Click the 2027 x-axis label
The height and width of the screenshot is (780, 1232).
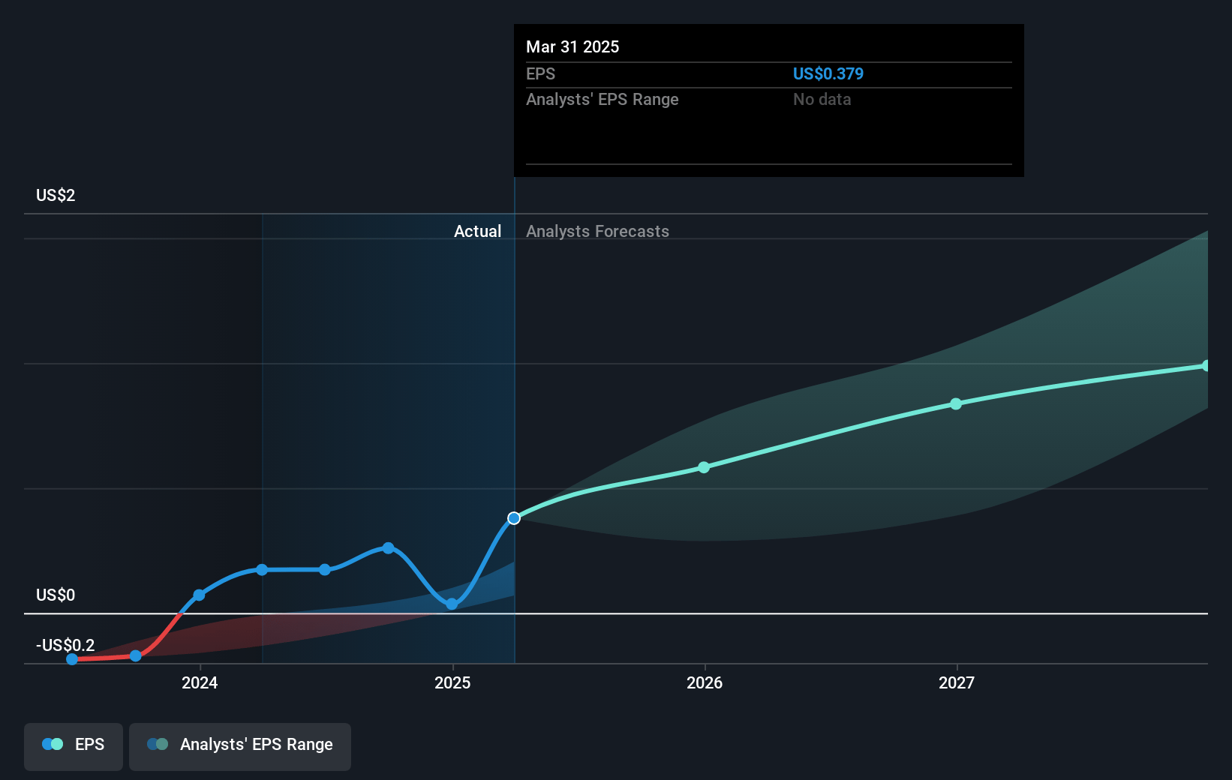click(x=957, y=682)
